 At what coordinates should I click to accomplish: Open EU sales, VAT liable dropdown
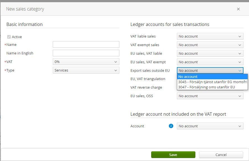pos(210,53)
